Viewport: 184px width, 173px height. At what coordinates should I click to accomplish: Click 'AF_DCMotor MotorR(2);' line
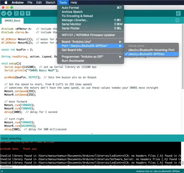tap(17, 43)
